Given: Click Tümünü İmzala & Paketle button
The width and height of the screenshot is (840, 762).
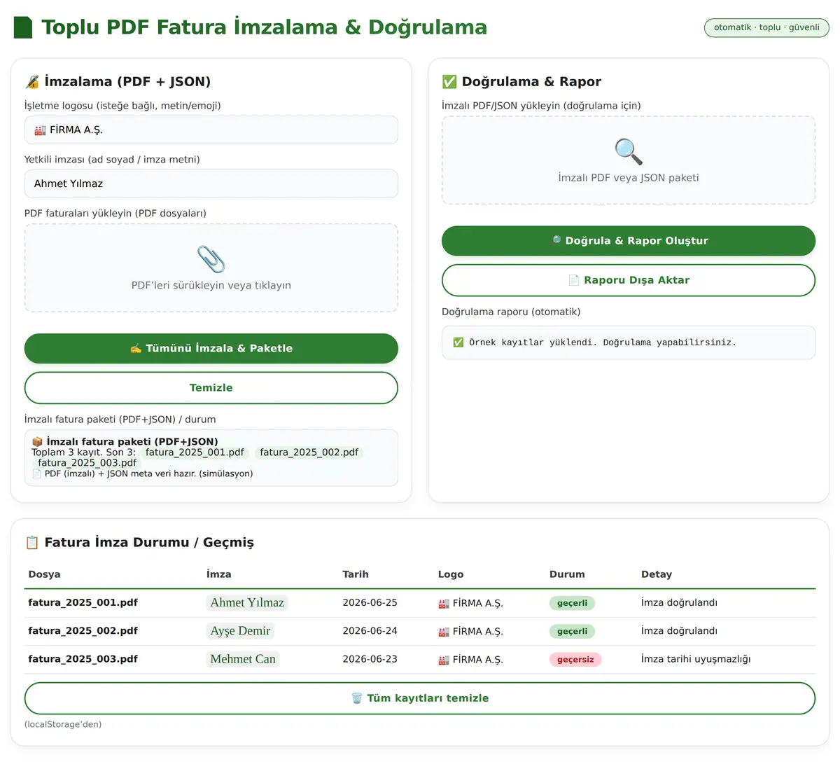Looking at the screenshot, I should point(211,349).
